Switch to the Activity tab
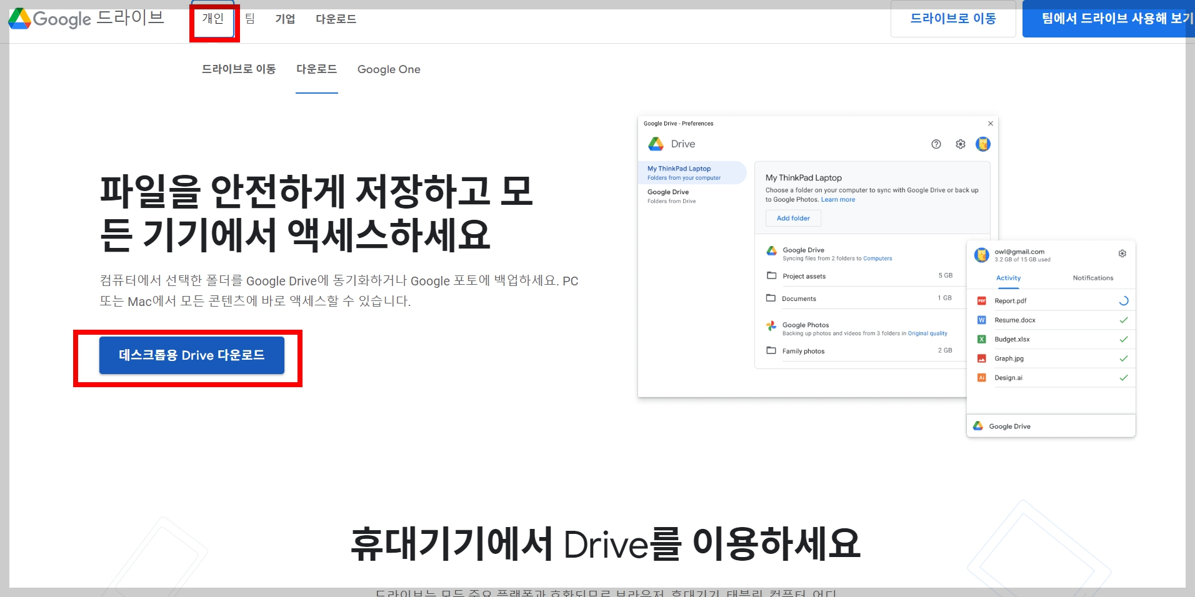Viewport: 1195px width, 597px height. [x=1008, y=278]
